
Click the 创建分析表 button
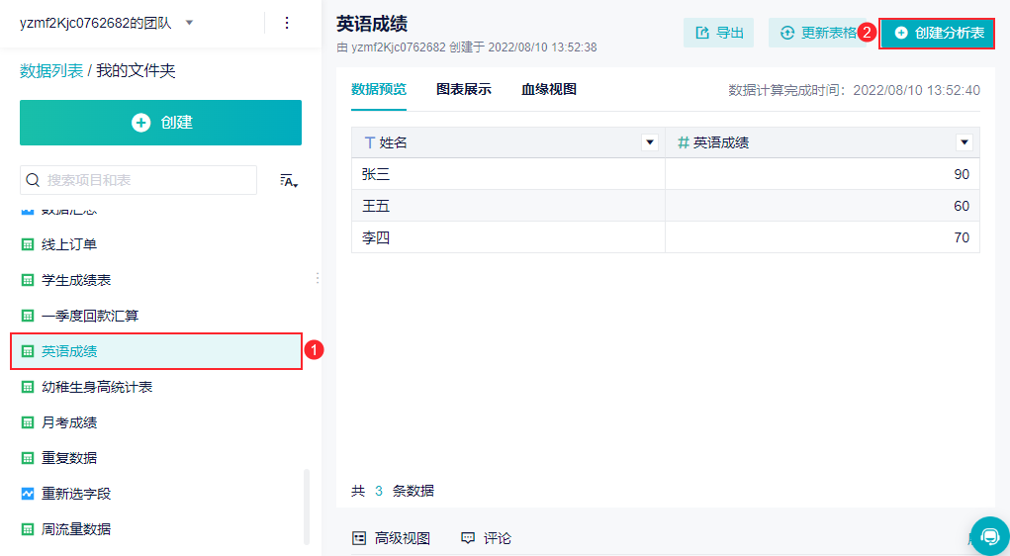click(938, 33)
